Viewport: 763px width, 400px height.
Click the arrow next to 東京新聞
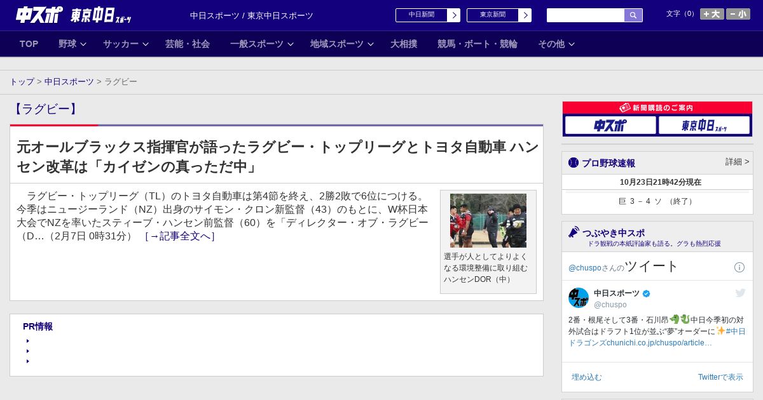[525, 15]
